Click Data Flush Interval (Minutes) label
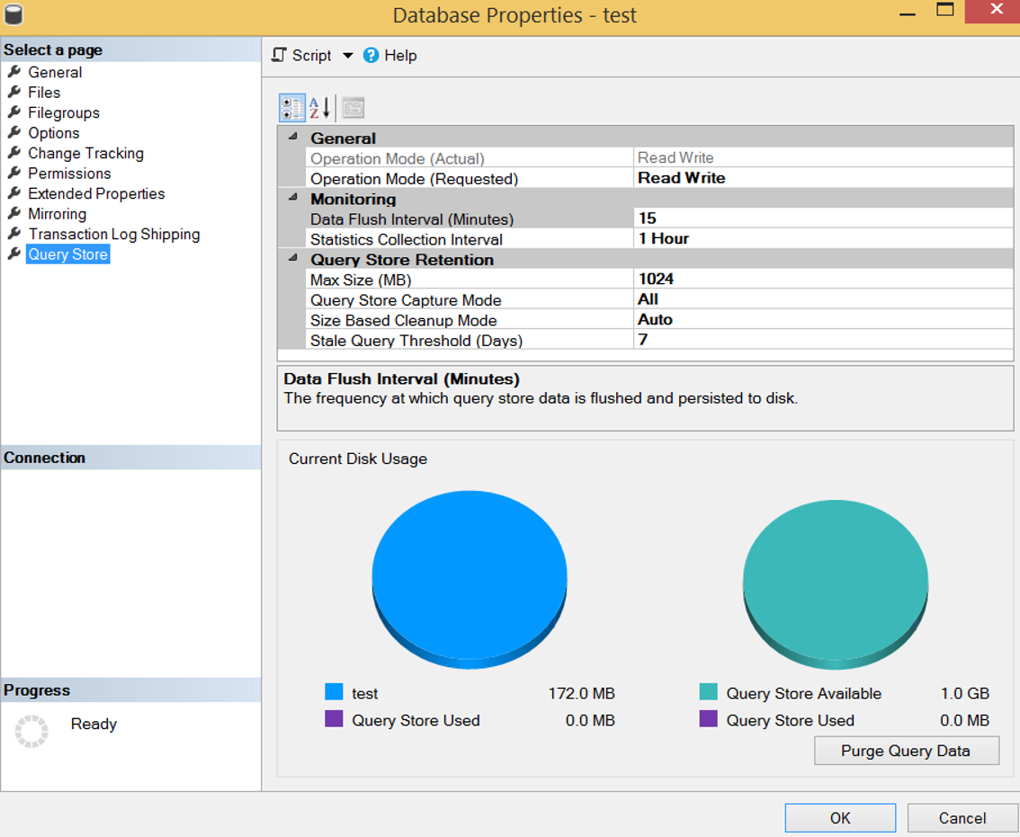This screenshot has width=1020, height=837. pyautogui.click(x=412, y=219)
